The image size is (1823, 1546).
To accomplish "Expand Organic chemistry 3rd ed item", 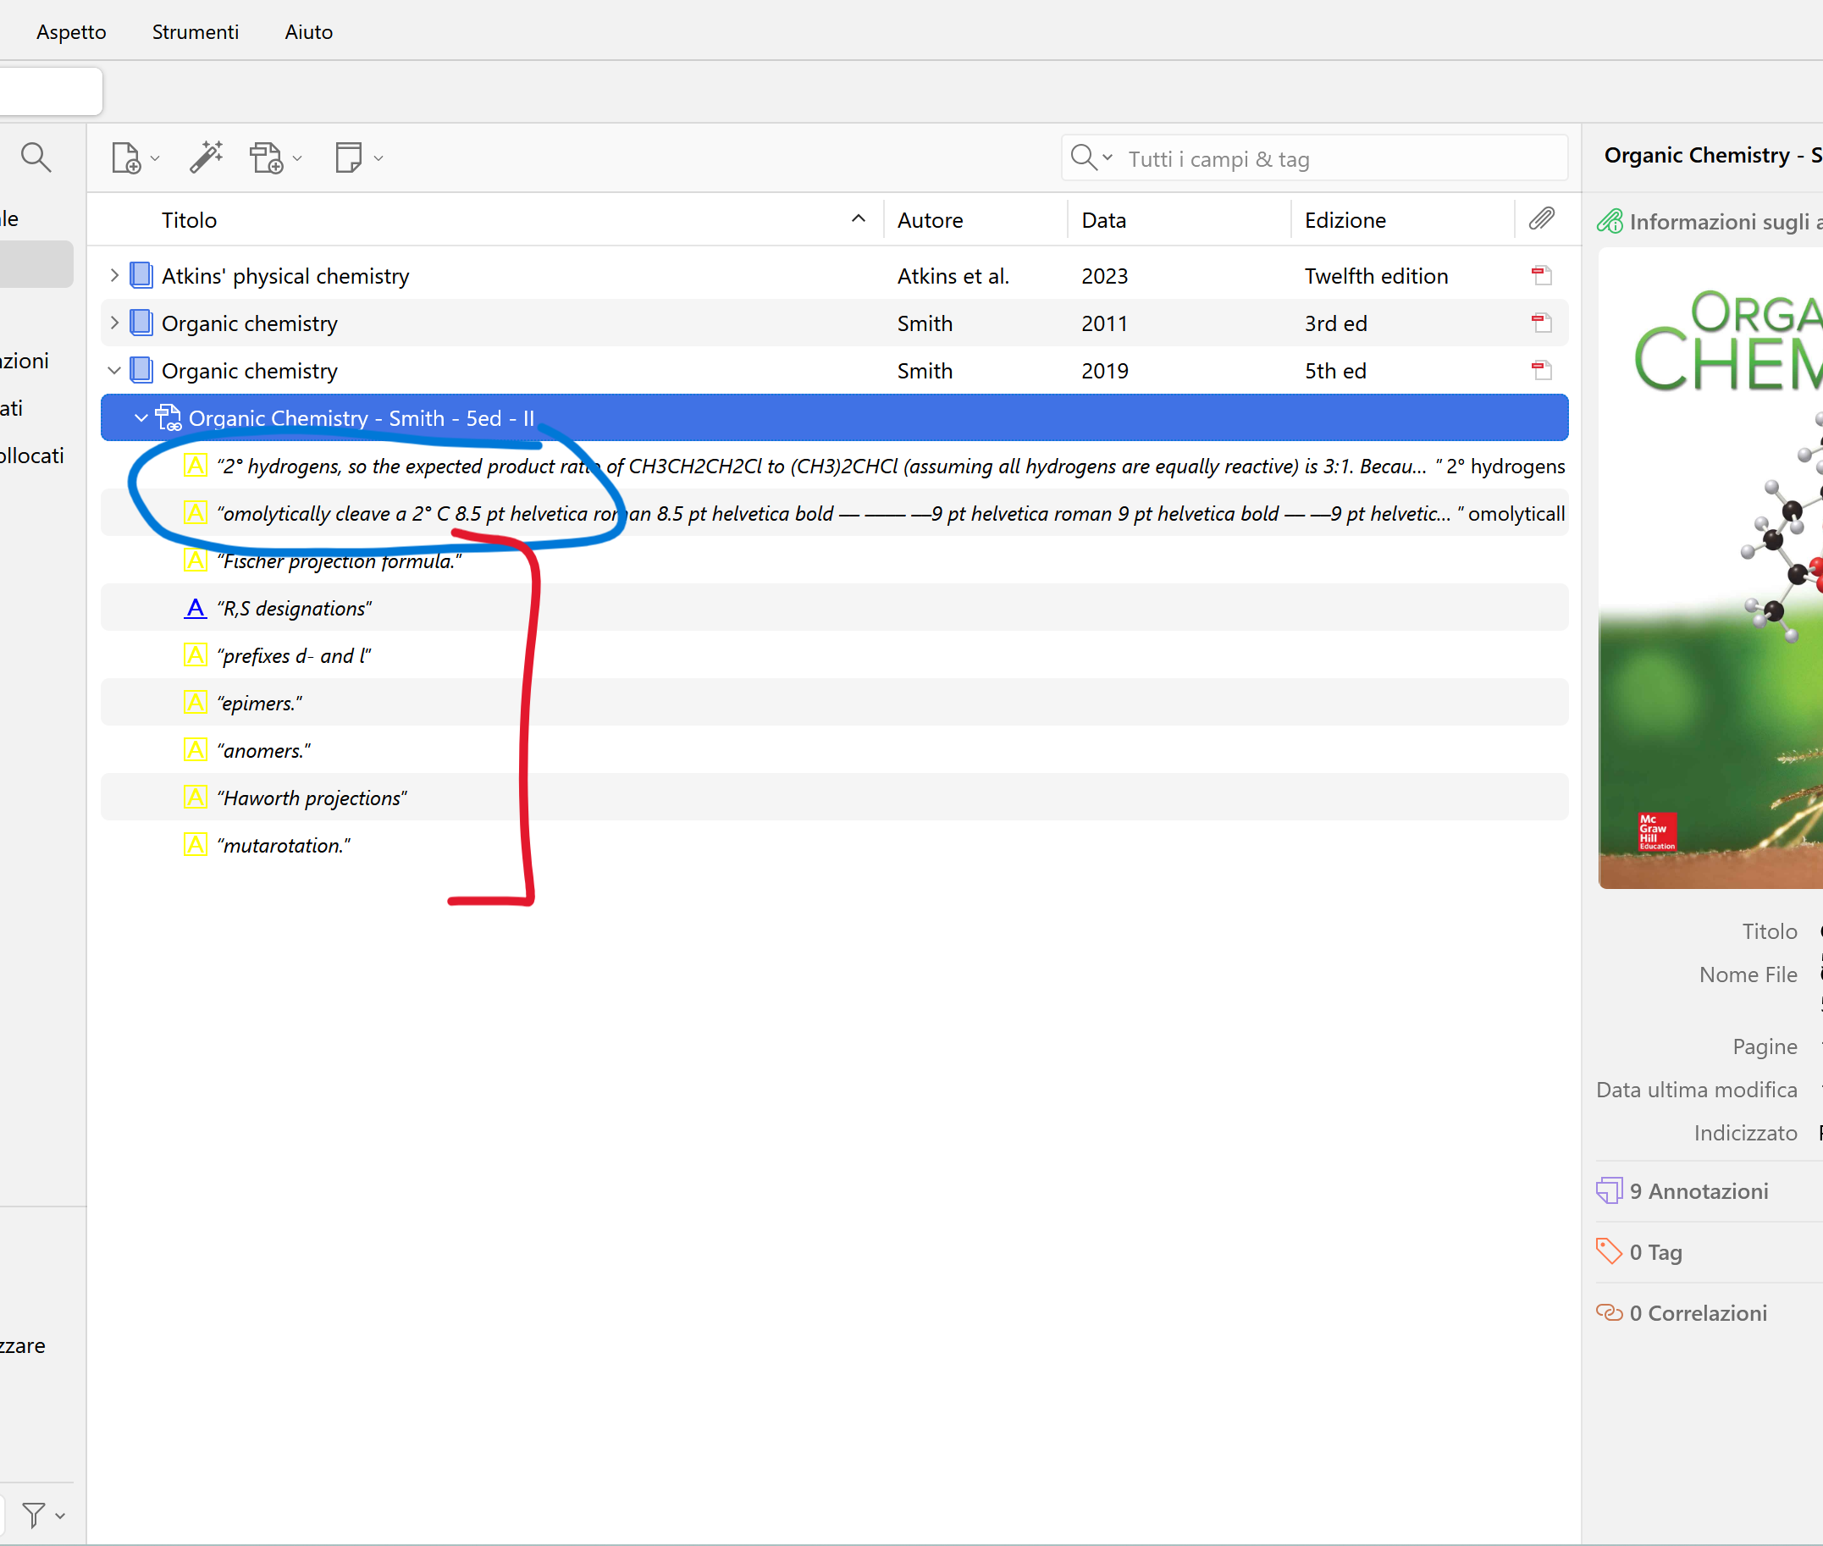I will 114,323.
